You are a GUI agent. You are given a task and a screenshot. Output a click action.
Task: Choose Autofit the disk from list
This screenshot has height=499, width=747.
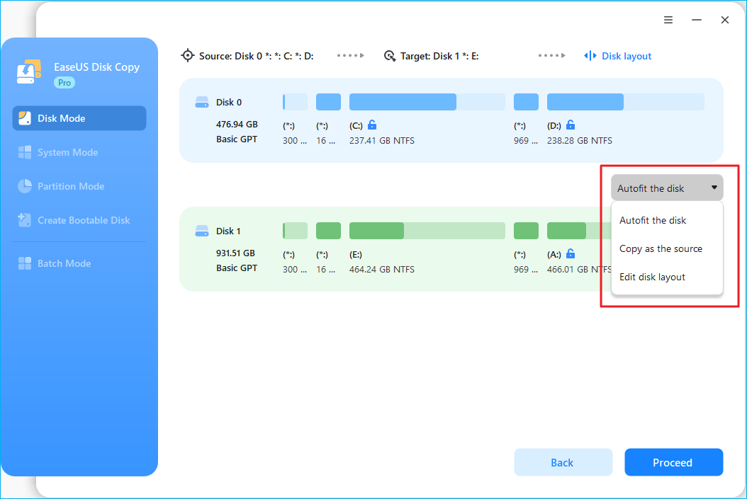click(667, 220)
